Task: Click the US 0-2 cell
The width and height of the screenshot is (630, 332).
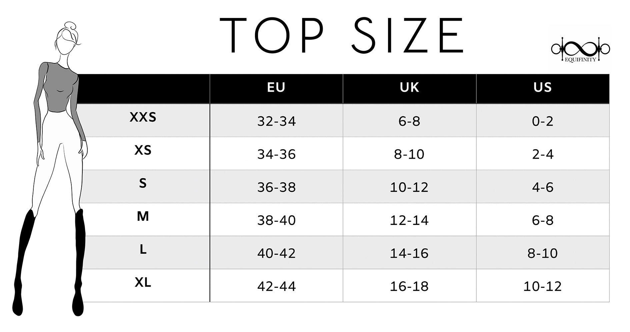Action: [542, 121]
